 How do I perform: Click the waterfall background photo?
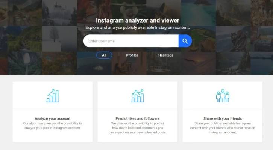click(x=25, y=63)
